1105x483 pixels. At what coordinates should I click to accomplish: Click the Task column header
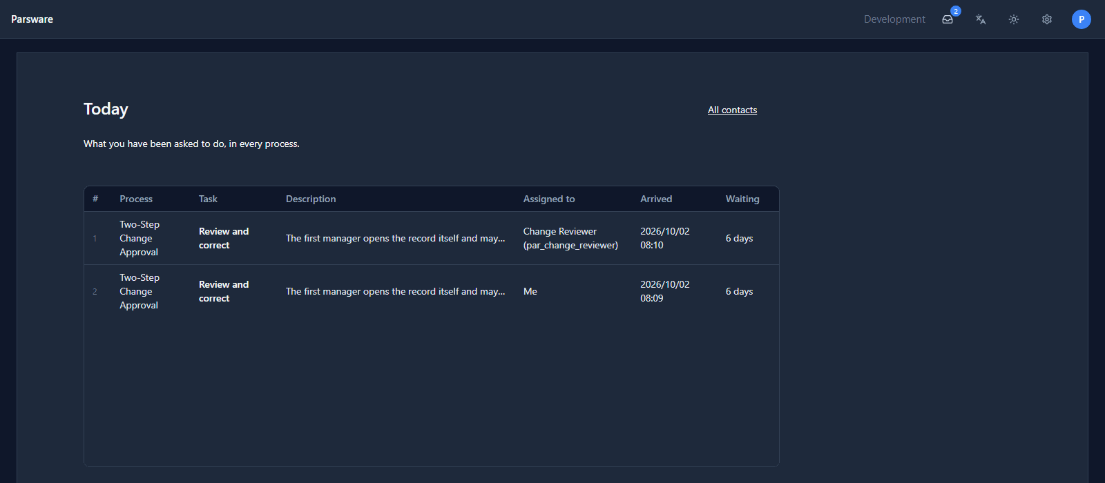[208, 199]
